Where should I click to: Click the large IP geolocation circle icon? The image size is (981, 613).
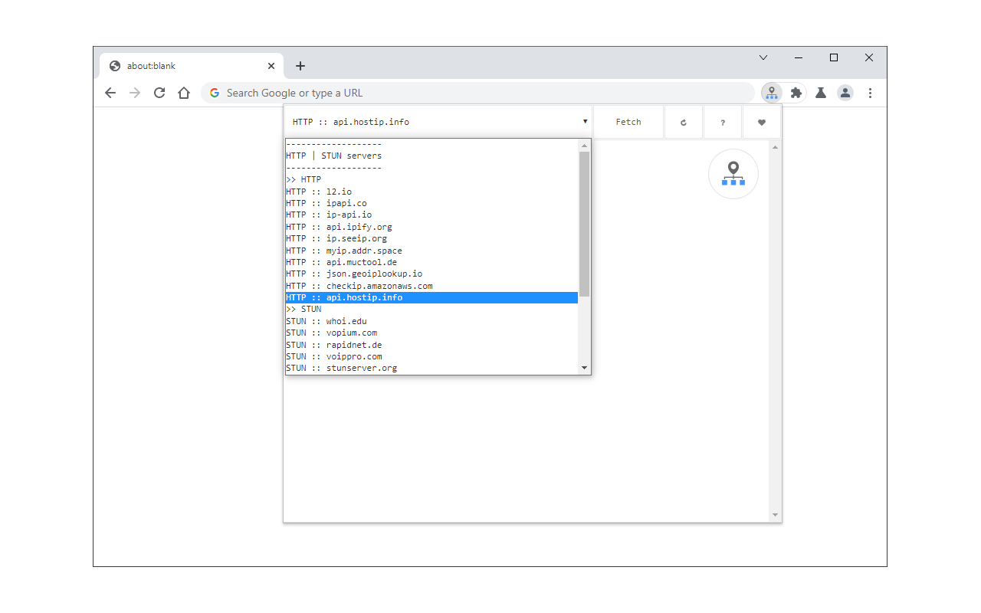733,174
